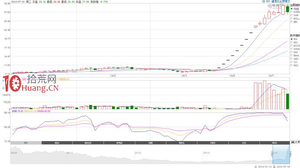Select the CCI technical indicator option

pos(292,62)
